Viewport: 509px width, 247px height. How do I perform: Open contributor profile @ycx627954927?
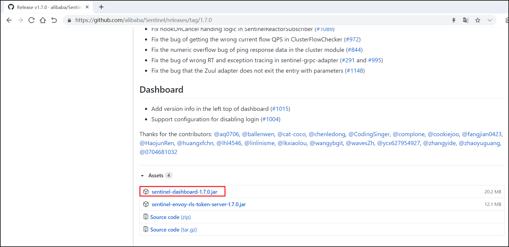click(x=399, y=143)
